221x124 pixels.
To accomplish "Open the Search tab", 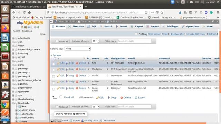I will click(106, 26).
